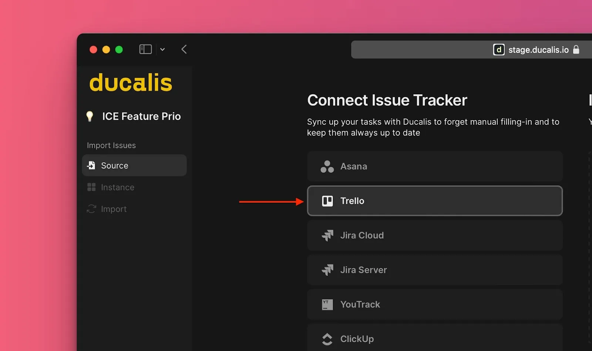Click the Instance grid icon
The height and width of the screenshot is (351, 592).
91,187
